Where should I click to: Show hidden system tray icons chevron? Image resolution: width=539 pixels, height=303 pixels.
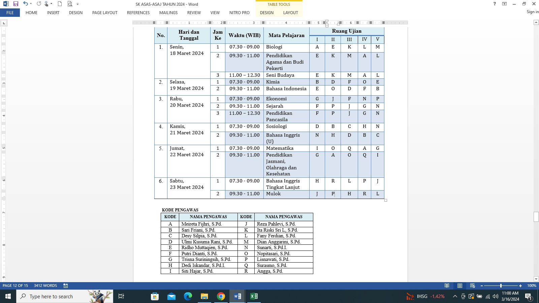pyautogui.click(x=455, y=297)
